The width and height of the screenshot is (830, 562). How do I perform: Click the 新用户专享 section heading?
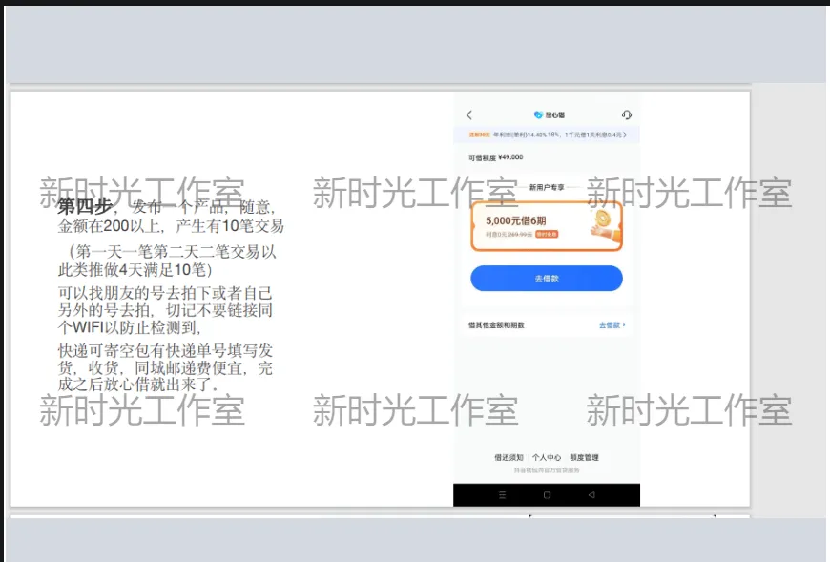click(547, 188)
